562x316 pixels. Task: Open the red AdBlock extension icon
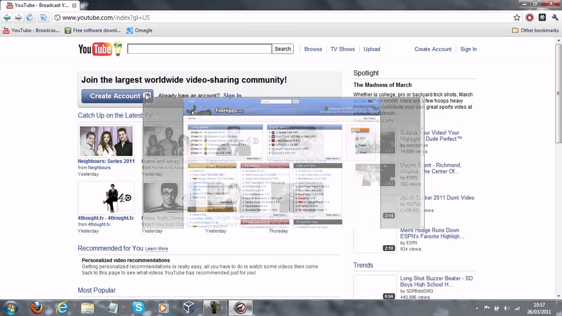coord(530,18)
